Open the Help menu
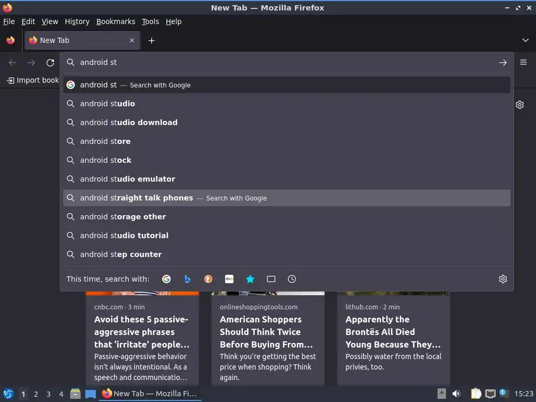Image resolution: width=536 pixels, height=402 pixels. click(174, 21)
